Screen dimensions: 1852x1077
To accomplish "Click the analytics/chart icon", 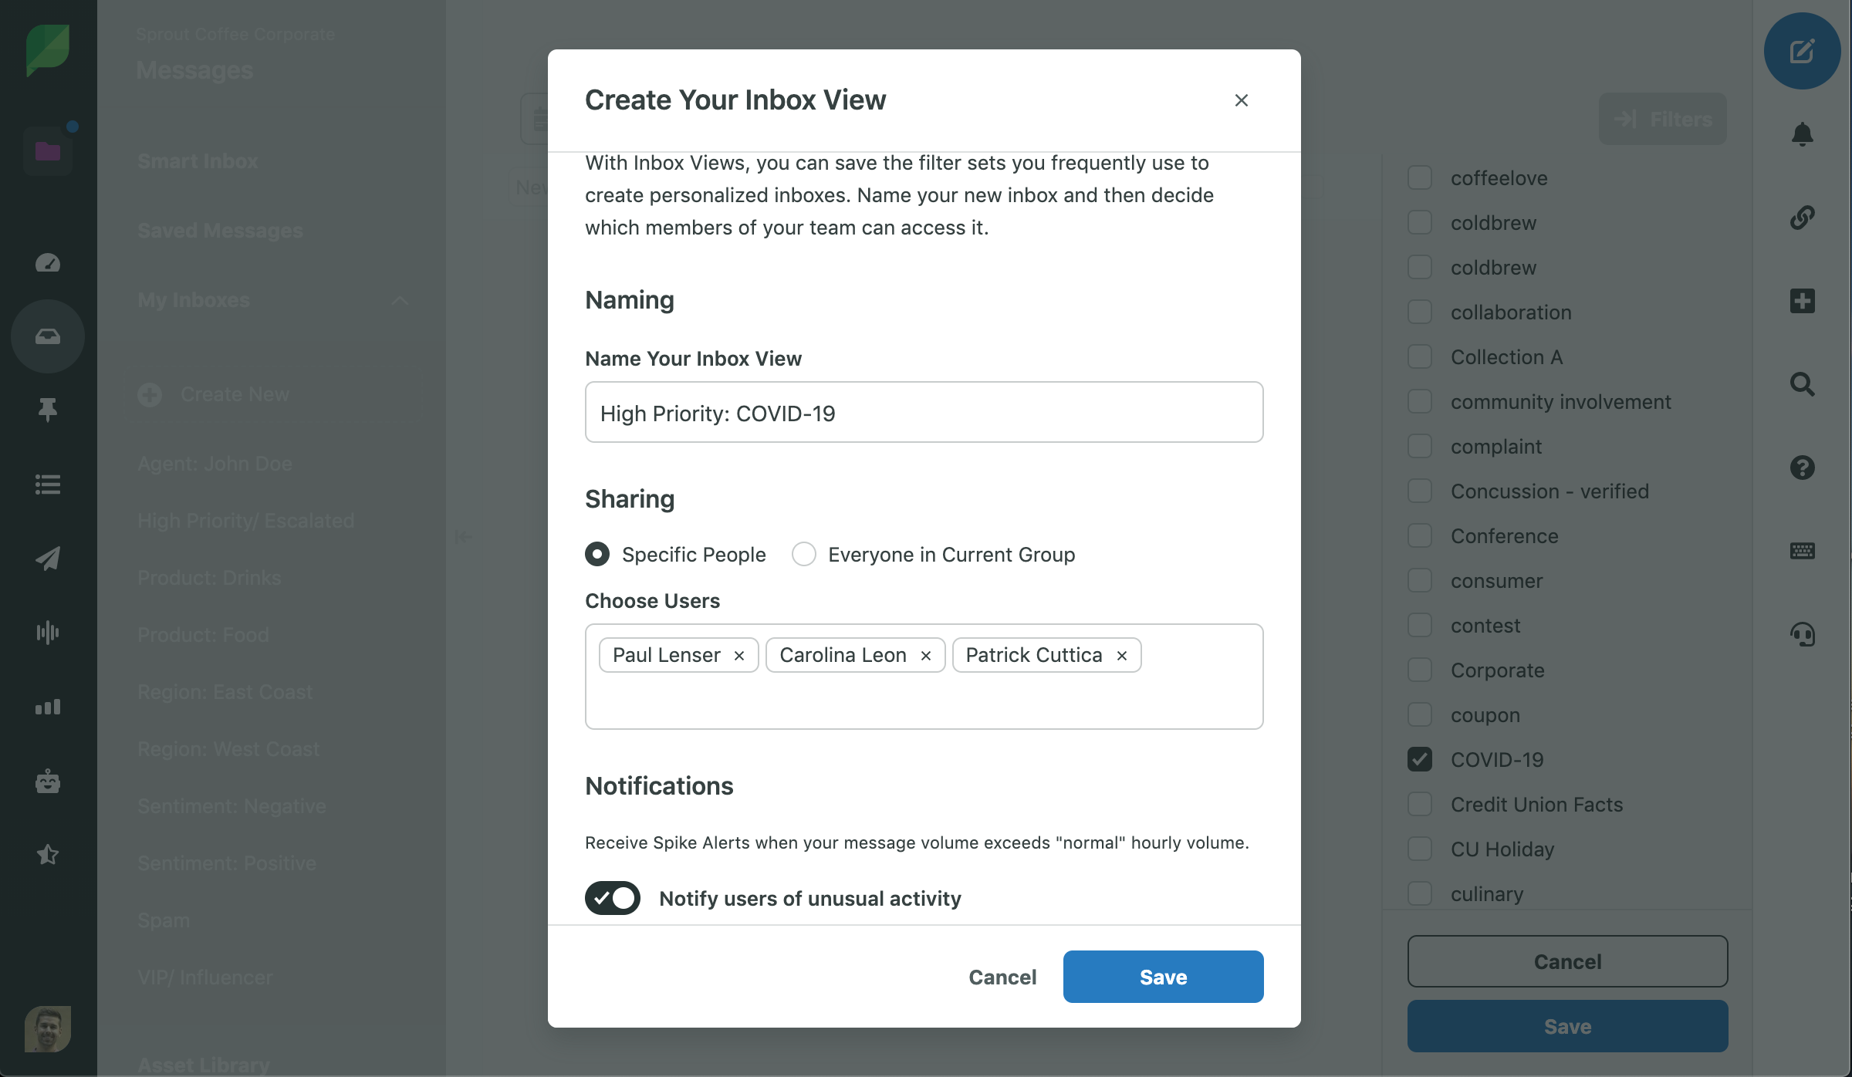I will pos(47,704).
